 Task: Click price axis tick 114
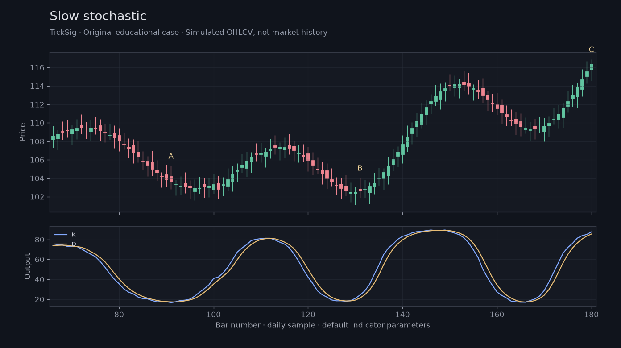click(37, 86)
